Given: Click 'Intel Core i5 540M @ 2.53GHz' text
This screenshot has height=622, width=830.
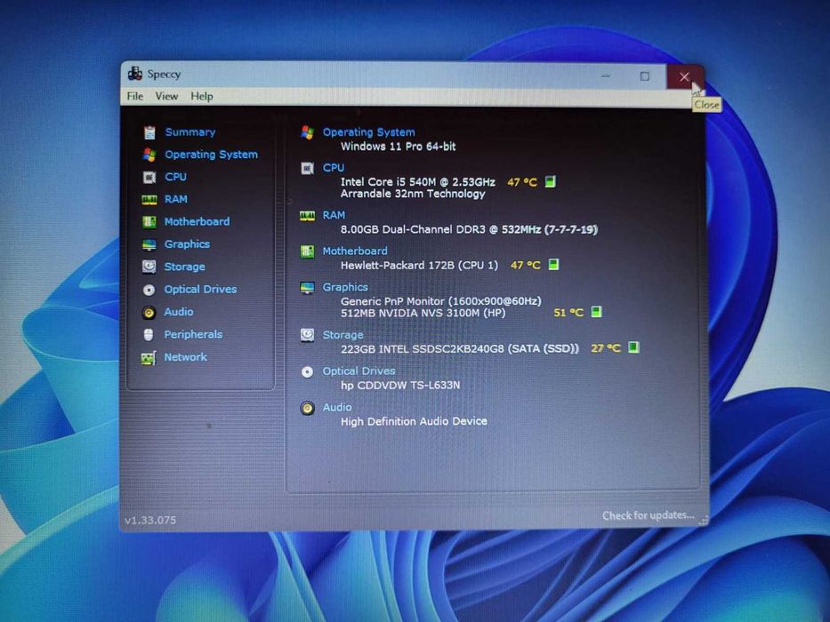Looking at the screenshot, I should click(x=417, y=182).
